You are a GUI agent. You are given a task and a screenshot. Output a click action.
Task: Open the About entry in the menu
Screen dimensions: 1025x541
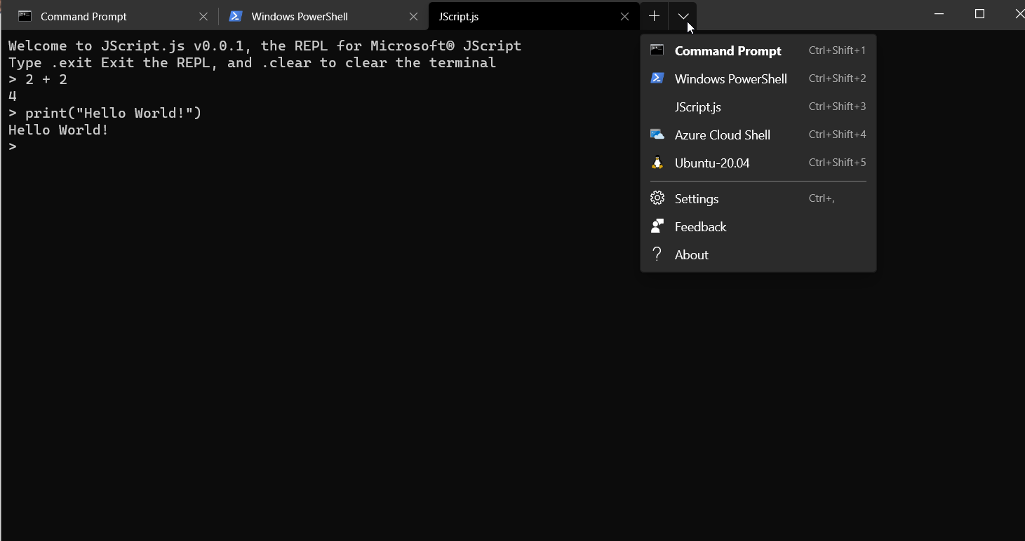click(691, 254)
